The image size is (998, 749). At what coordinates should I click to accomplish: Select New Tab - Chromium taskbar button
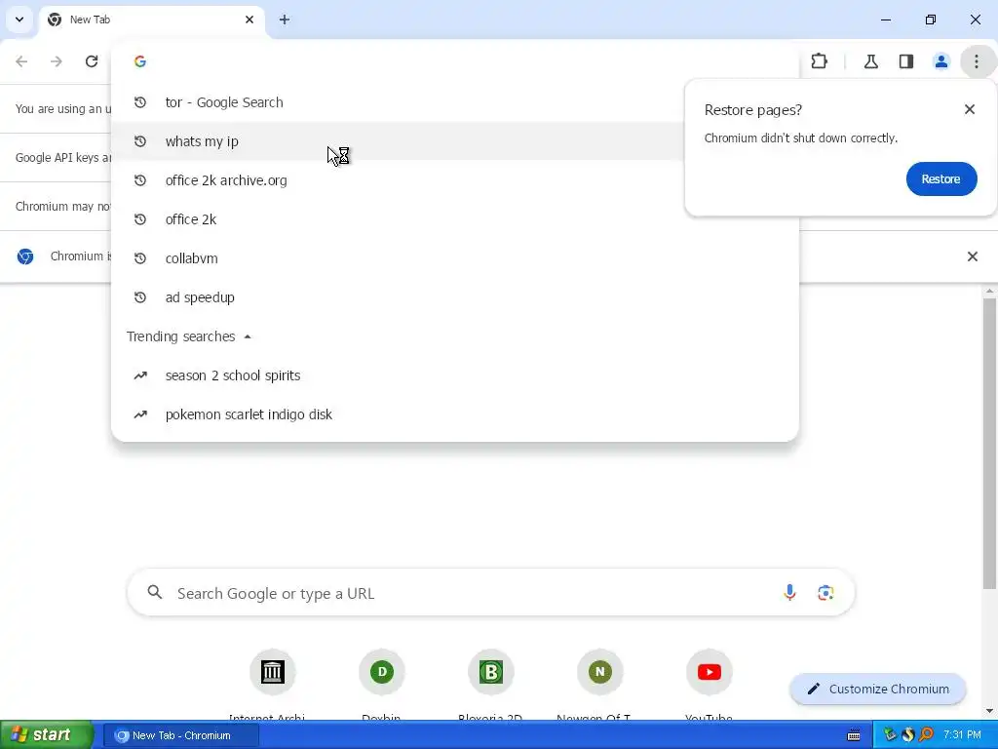pos(181,735)
